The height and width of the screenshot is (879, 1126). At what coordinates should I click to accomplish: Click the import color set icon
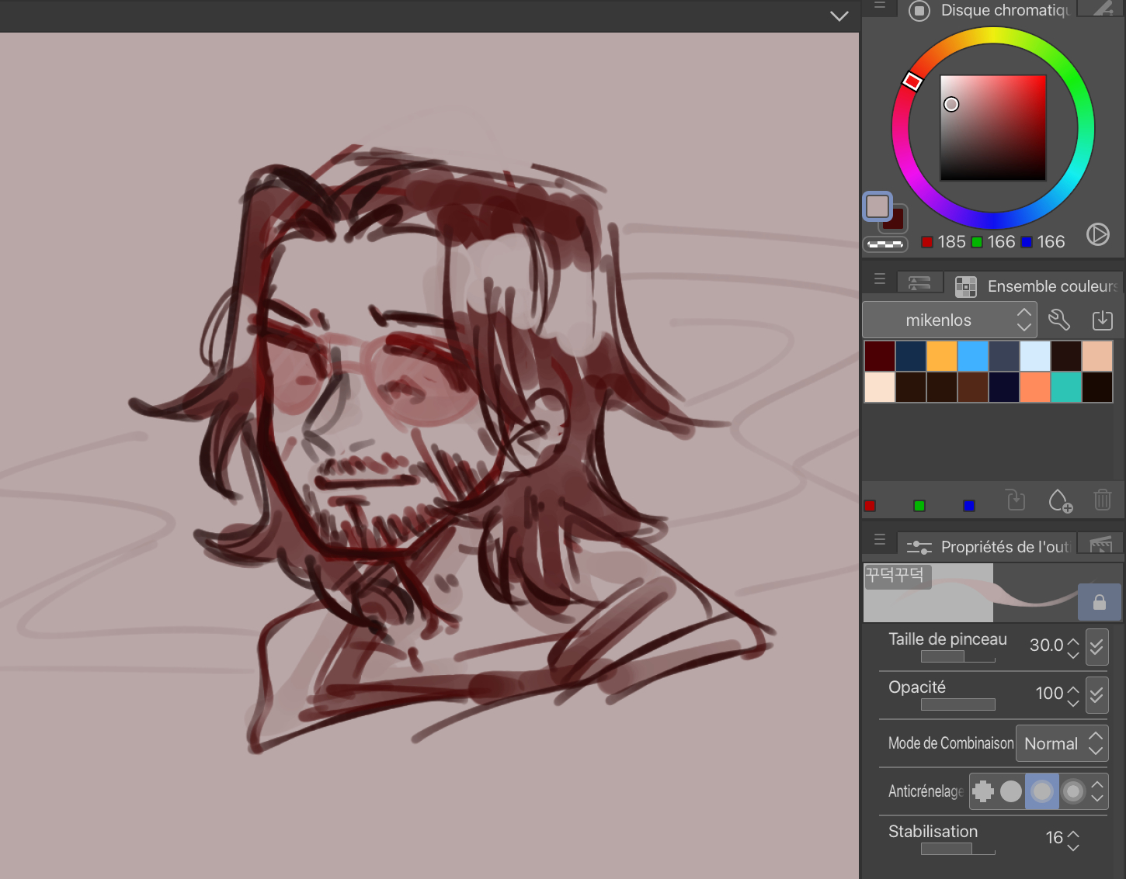[x=1102, y=320]
